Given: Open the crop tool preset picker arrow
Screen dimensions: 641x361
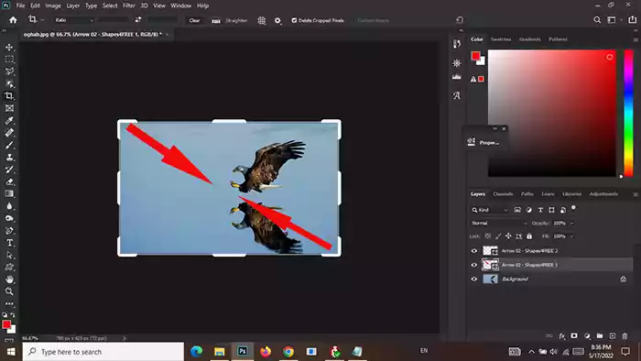Looking at the screenshot, I should (42, 20).
